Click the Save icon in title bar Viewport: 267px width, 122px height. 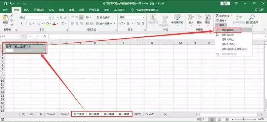(5, 4)
